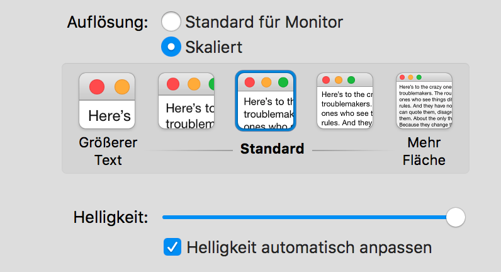Select the second scaling preview thumbnail
The image size is (501, 272).
click(186, 101)
